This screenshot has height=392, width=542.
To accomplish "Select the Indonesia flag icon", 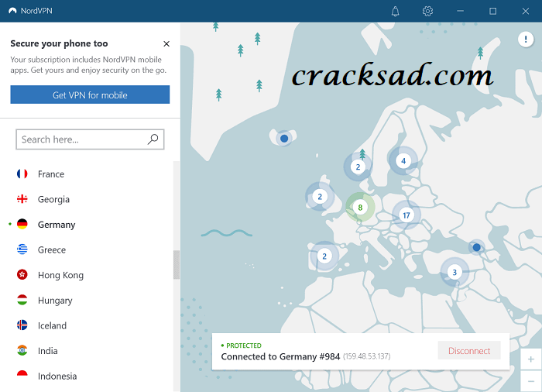I will pyautogui.click(x=22, y=376).
